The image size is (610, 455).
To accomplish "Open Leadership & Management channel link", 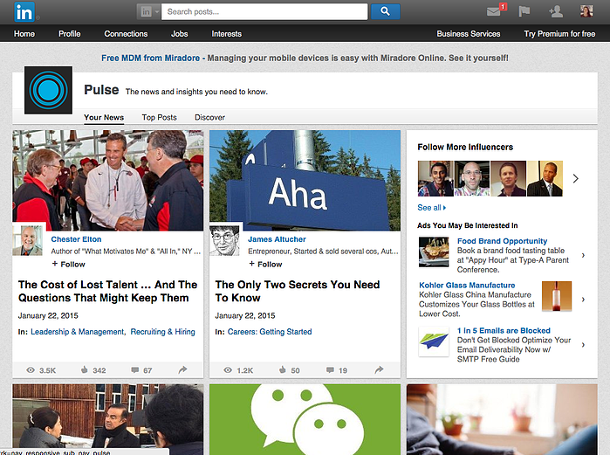I will [78, 332].
